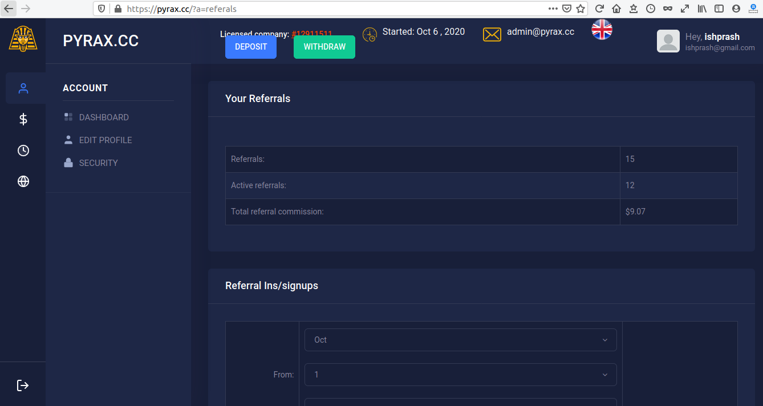This screenshot has width=763, height=406.
Task: Open Security menu item
Action: [99, 163]
